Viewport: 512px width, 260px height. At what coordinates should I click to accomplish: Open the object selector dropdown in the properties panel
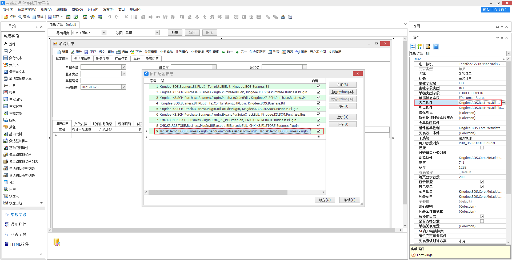point(509,53)
